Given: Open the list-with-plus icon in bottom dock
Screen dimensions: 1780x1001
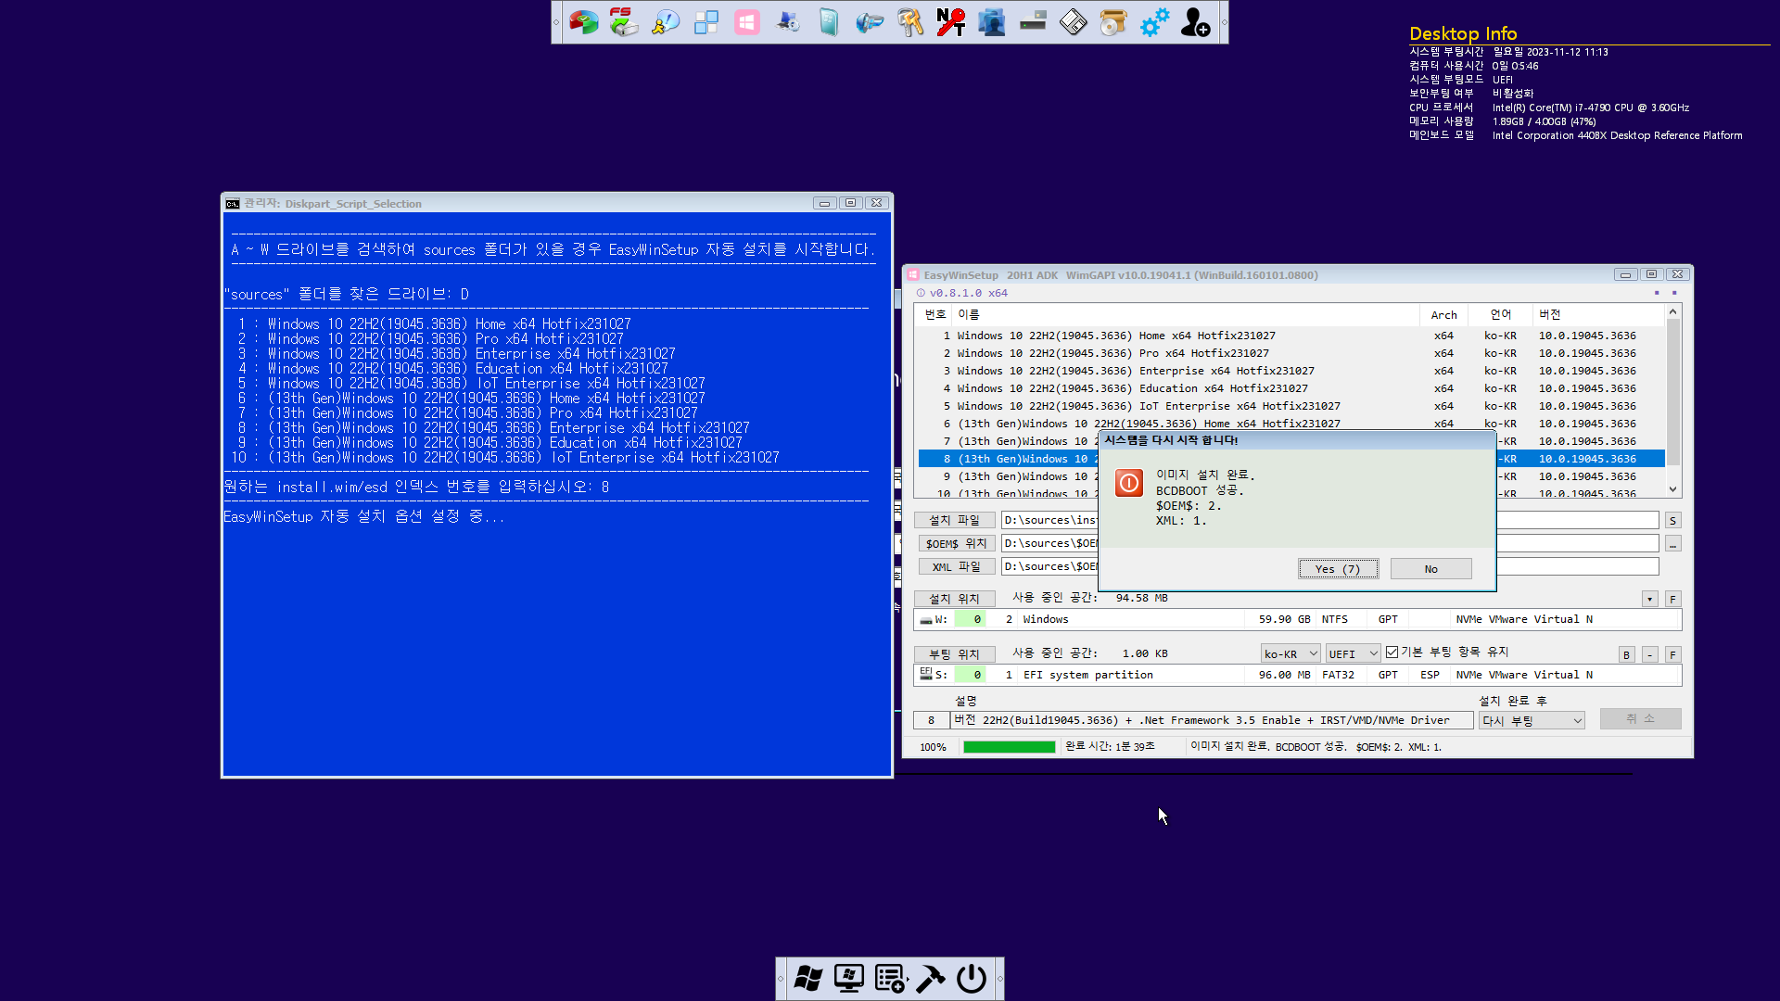Looking at the screenshot, I should coord(890,978).
